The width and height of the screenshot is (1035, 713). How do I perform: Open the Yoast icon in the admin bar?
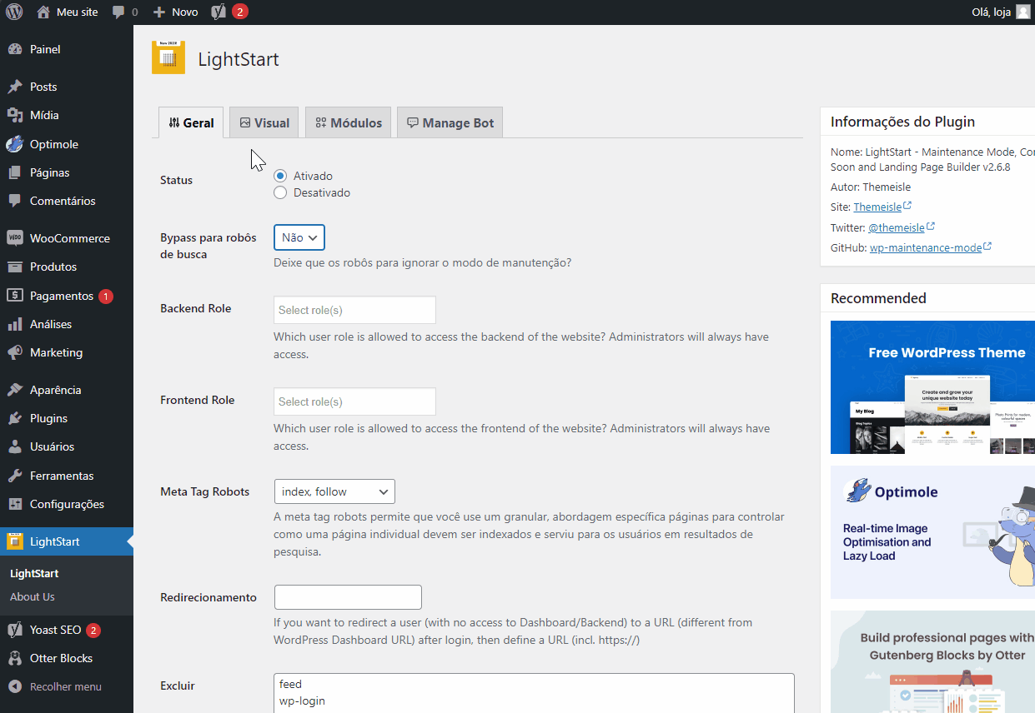tap(219, 12)
